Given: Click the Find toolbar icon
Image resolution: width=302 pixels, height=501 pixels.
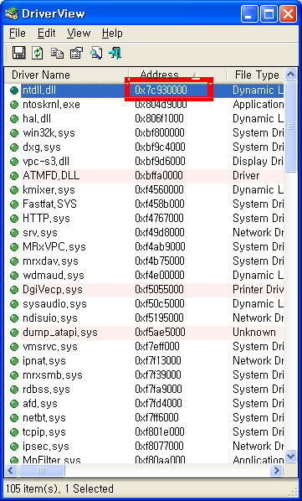Looking at the screenshot, I should pyautogui.click(x=96, y=53).
